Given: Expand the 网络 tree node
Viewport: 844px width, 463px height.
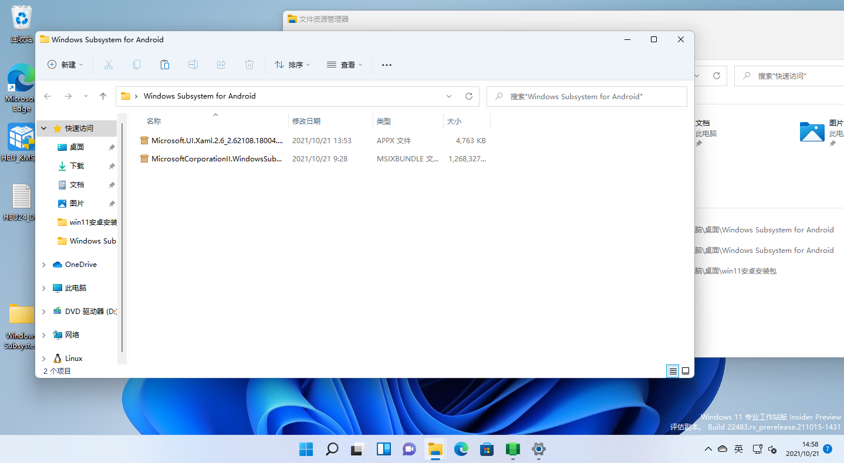Looking at the screenshot, I should tap(44, 335).
